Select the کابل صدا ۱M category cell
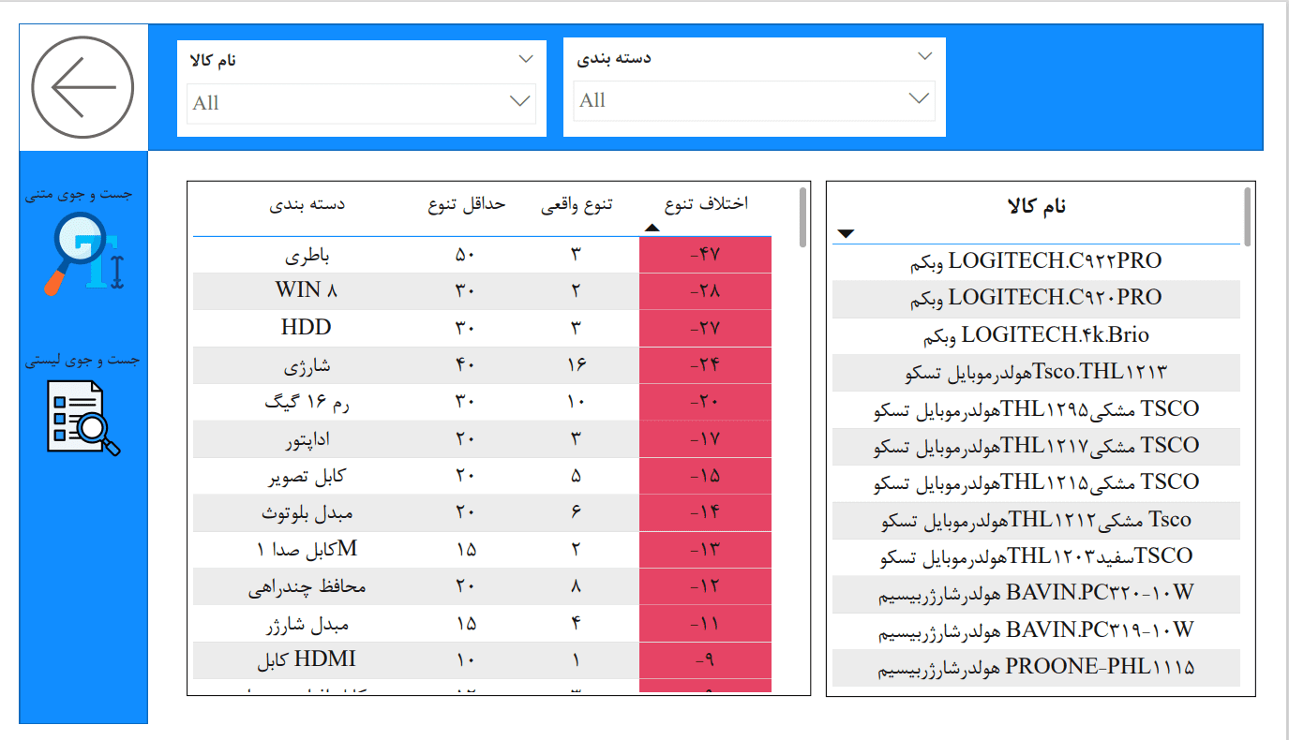 (x=307, y=549)
